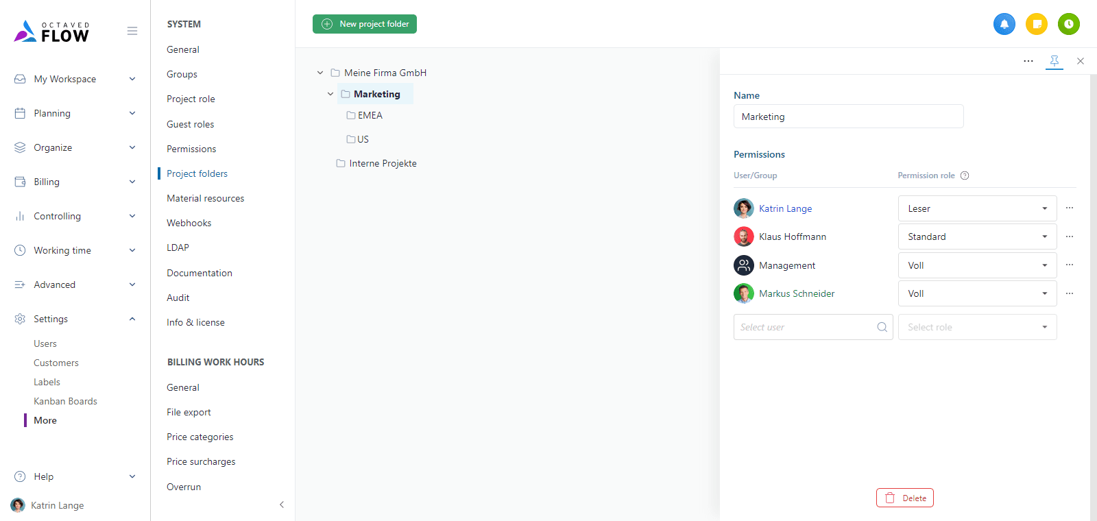Change the Management group's Voll role dropdown
Screen dimensions: 1097x521
click(976, 265)
